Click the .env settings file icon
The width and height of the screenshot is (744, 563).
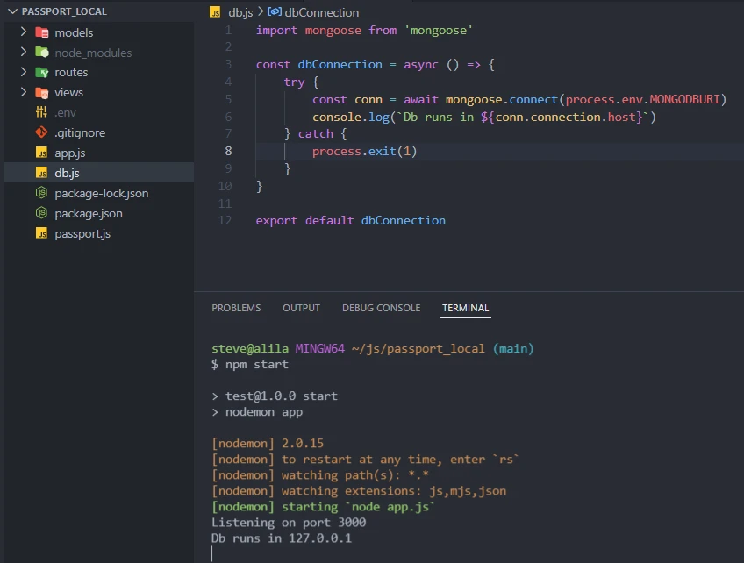[x=41, y=112]
